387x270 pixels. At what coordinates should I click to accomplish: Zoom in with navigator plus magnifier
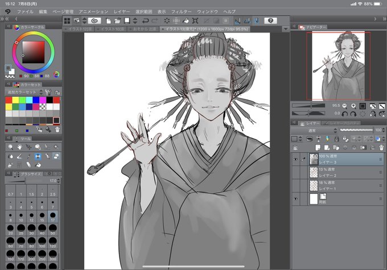(353, 106)
